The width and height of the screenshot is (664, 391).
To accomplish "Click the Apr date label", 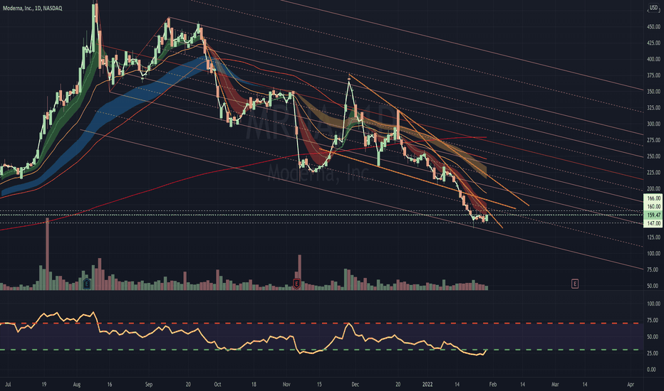I will click(631, 385).
